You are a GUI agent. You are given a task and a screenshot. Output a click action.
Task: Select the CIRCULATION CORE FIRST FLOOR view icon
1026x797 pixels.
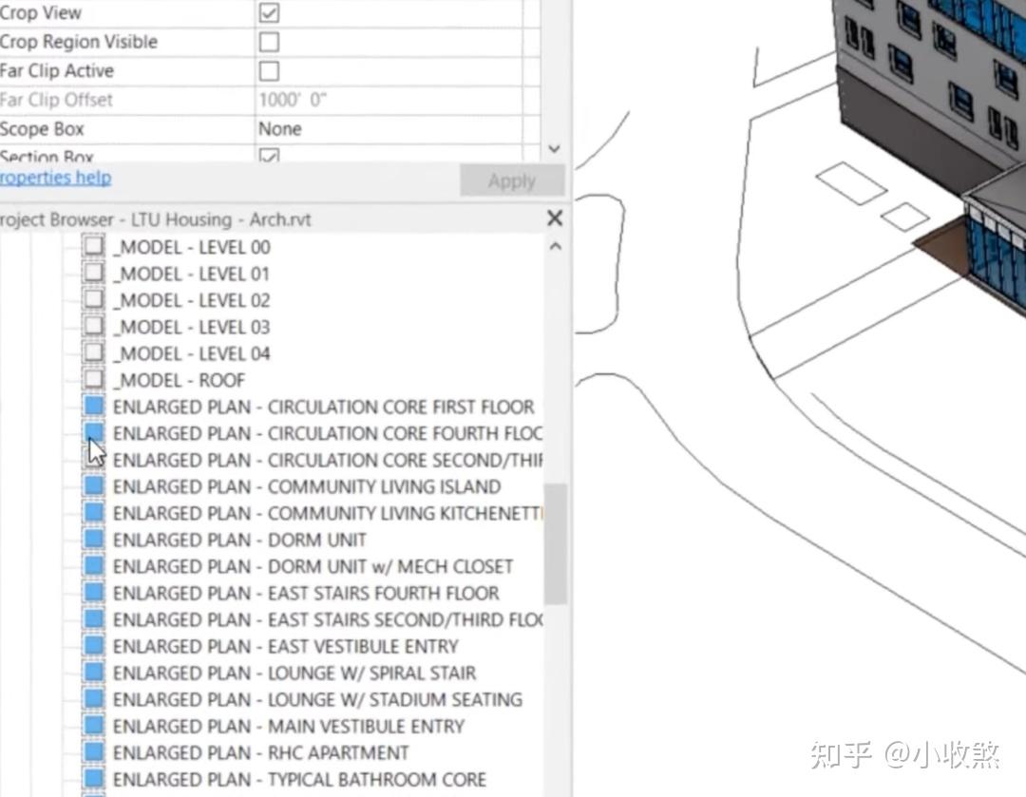[x=92, y=406]
